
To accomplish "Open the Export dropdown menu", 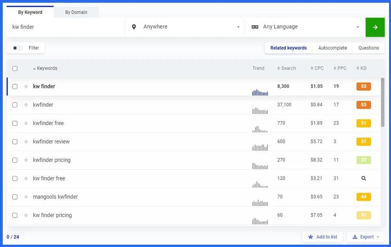I will 366,237.
